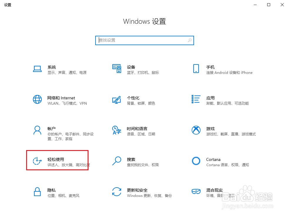289x216 pixels.
Task: Open 个性化 settings title
Action: coord(133,98)
